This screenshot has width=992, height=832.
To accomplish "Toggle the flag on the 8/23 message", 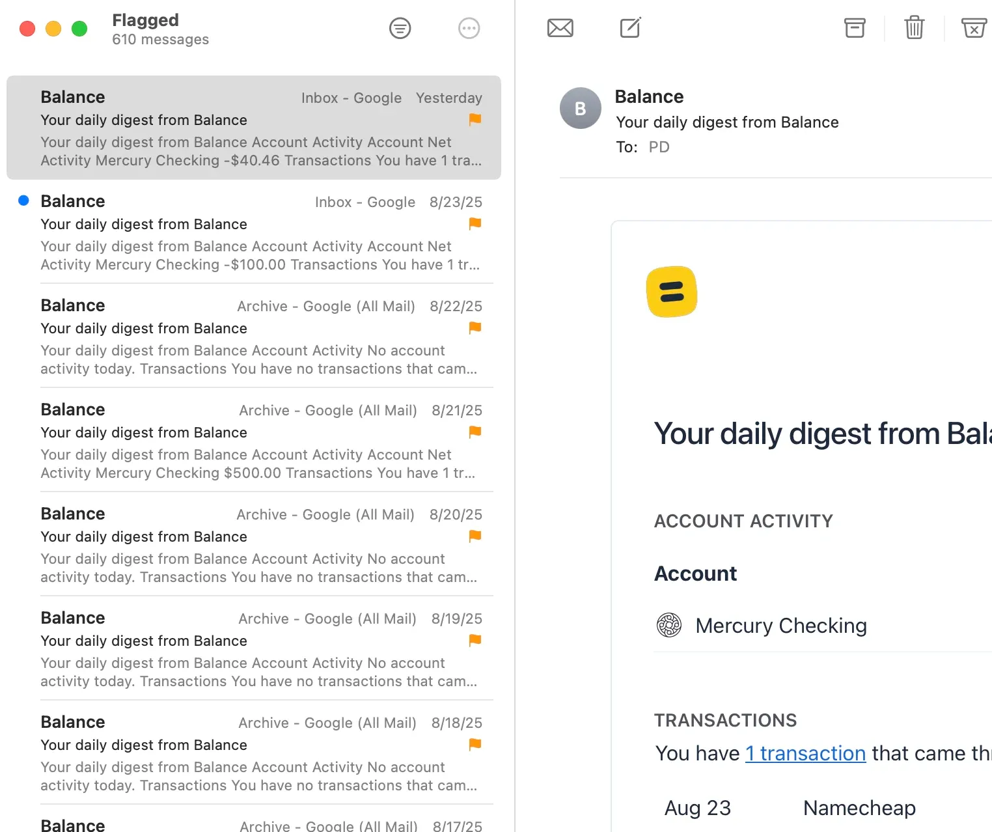I will point(475,224).
